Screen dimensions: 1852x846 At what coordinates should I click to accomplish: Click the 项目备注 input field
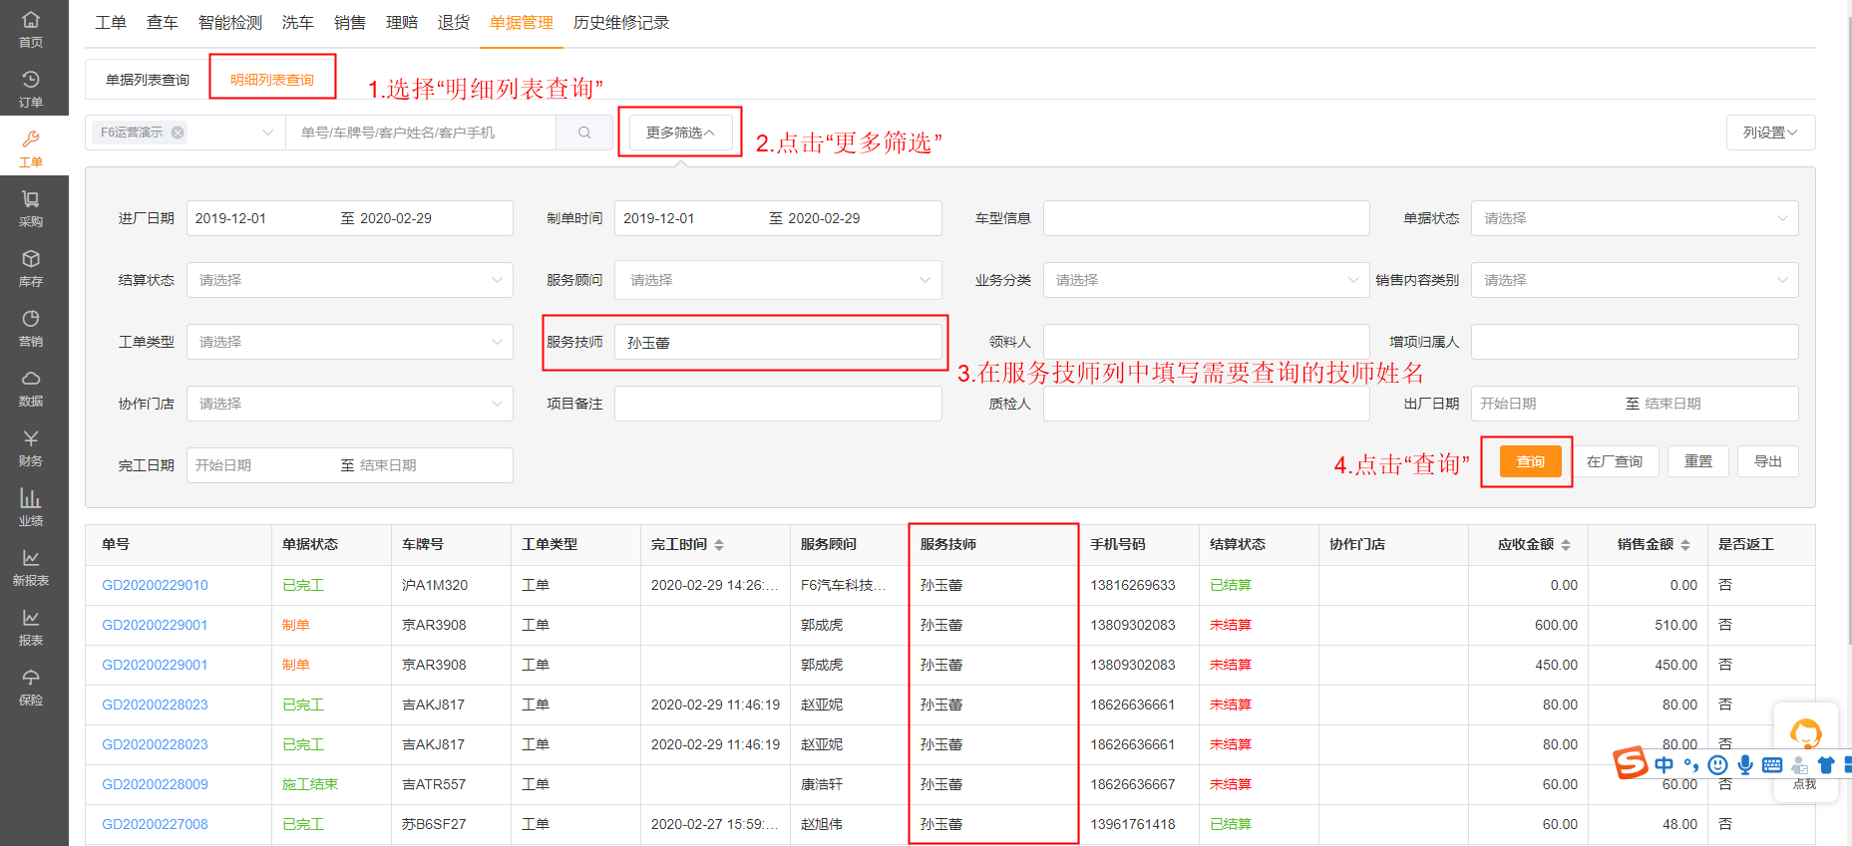point(778,404)
